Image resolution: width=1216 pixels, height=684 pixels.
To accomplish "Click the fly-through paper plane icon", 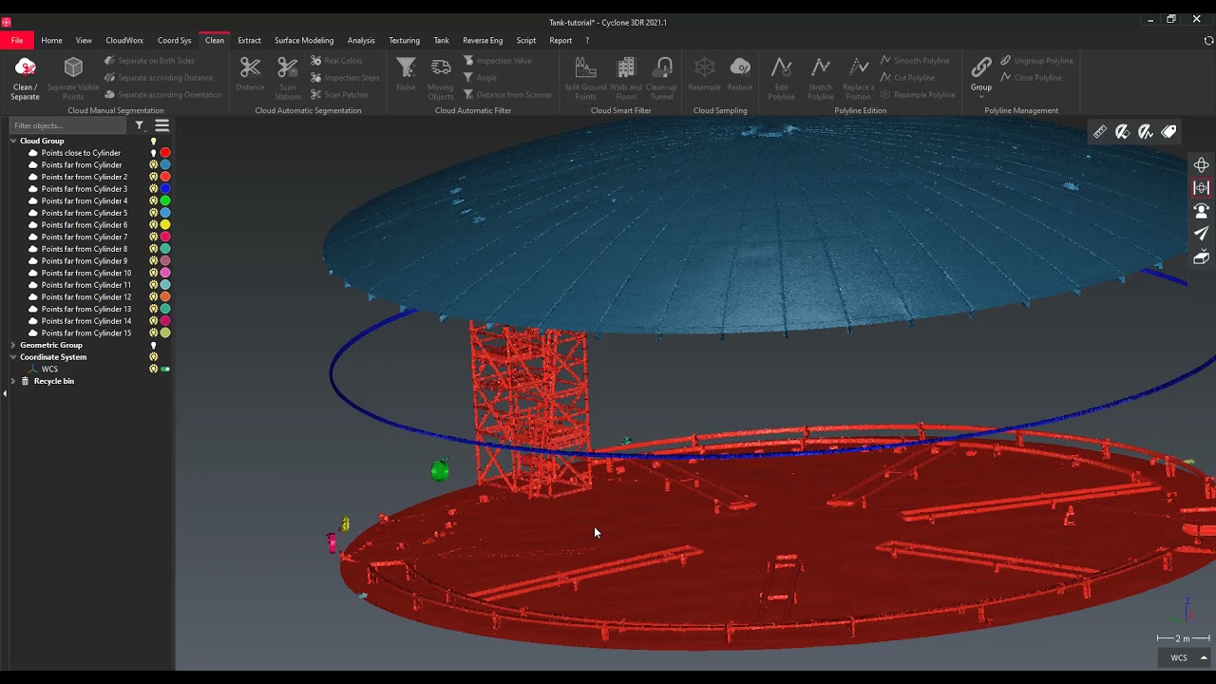I will click(1201, 234).
